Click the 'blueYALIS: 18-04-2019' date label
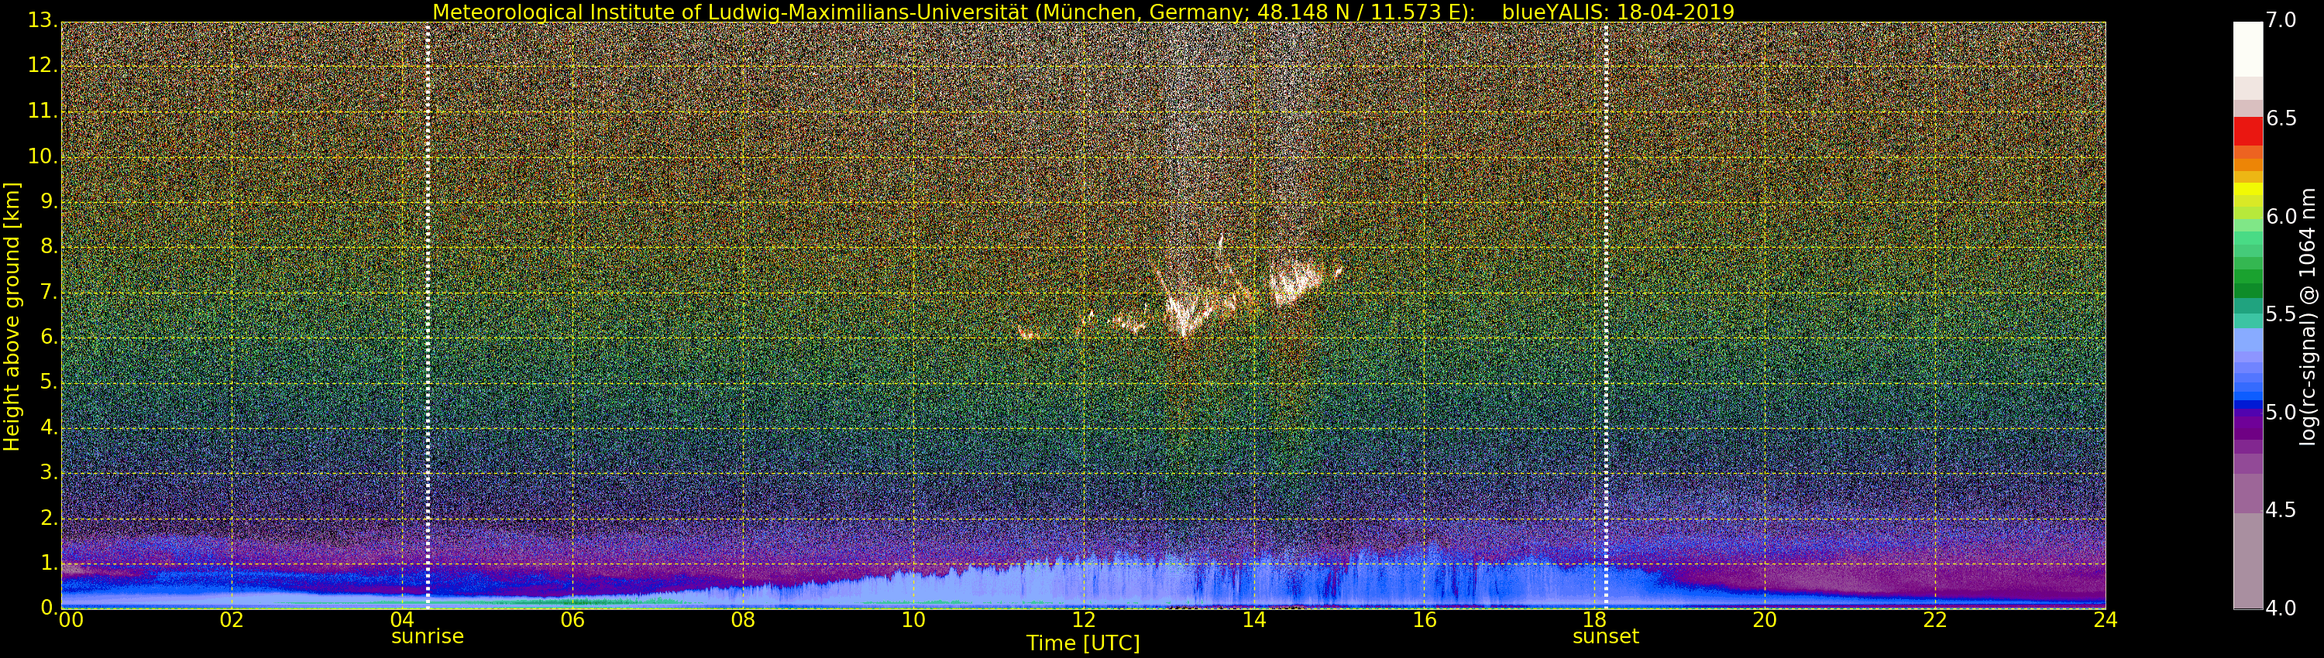 (x=1618, y=12)
